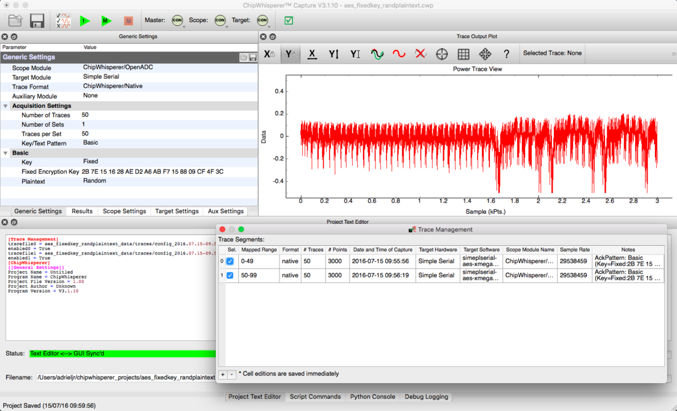Open the Scope connection dropdown

click(220, 21)
